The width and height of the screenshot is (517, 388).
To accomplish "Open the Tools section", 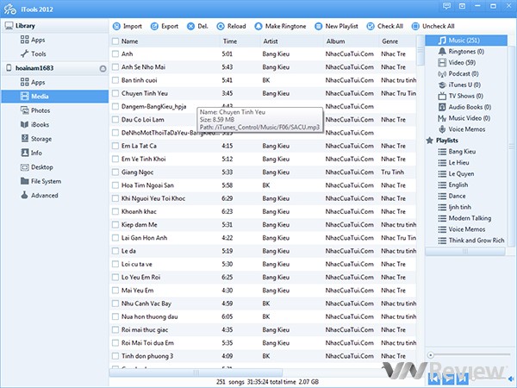I will coord(33,53).
